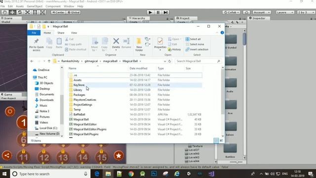Switch to the View ribbon tab
Screen dimensions: 316x178
(74, 33)
